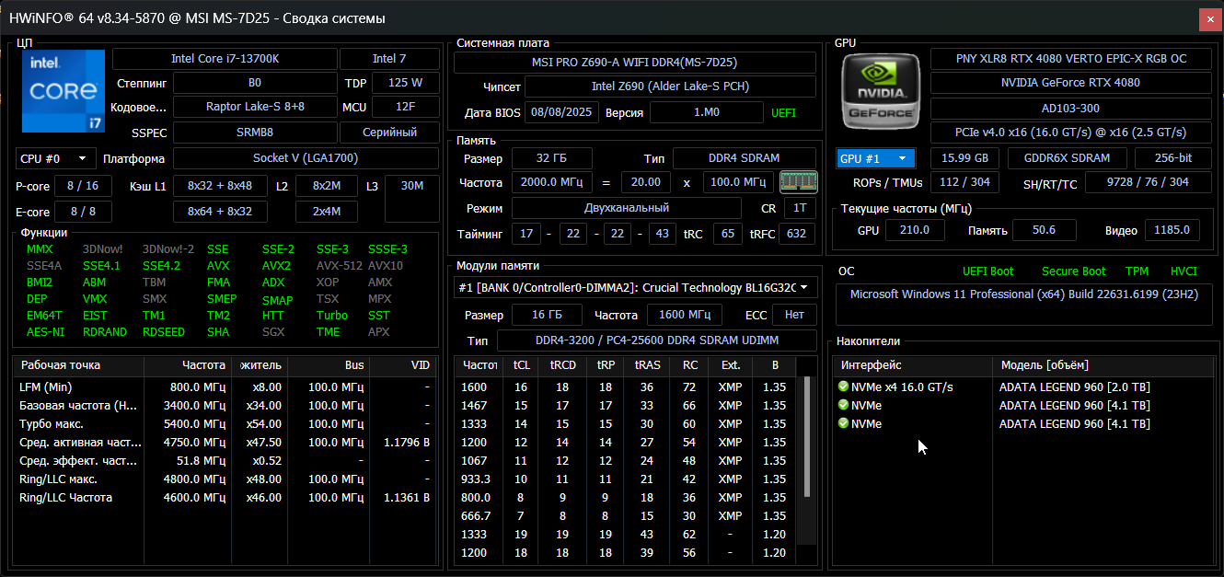The image size is (1224, 577).
Task: Click green status icon for NVMe x4 16.0 GT/s
Action: 843,387
